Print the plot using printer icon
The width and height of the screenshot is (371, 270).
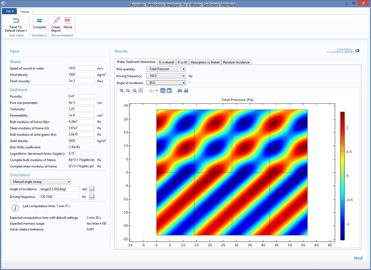click(x=186, y=91)
